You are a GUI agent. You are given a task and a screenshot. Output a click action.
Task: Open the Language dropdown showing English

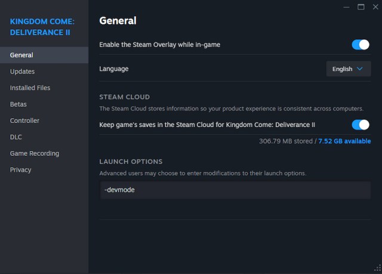point(349,69)
